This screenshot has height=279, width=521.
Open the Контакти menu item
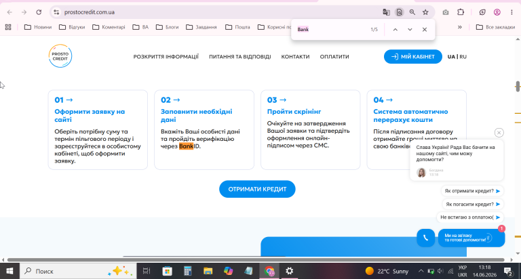[x=295, y=57]
